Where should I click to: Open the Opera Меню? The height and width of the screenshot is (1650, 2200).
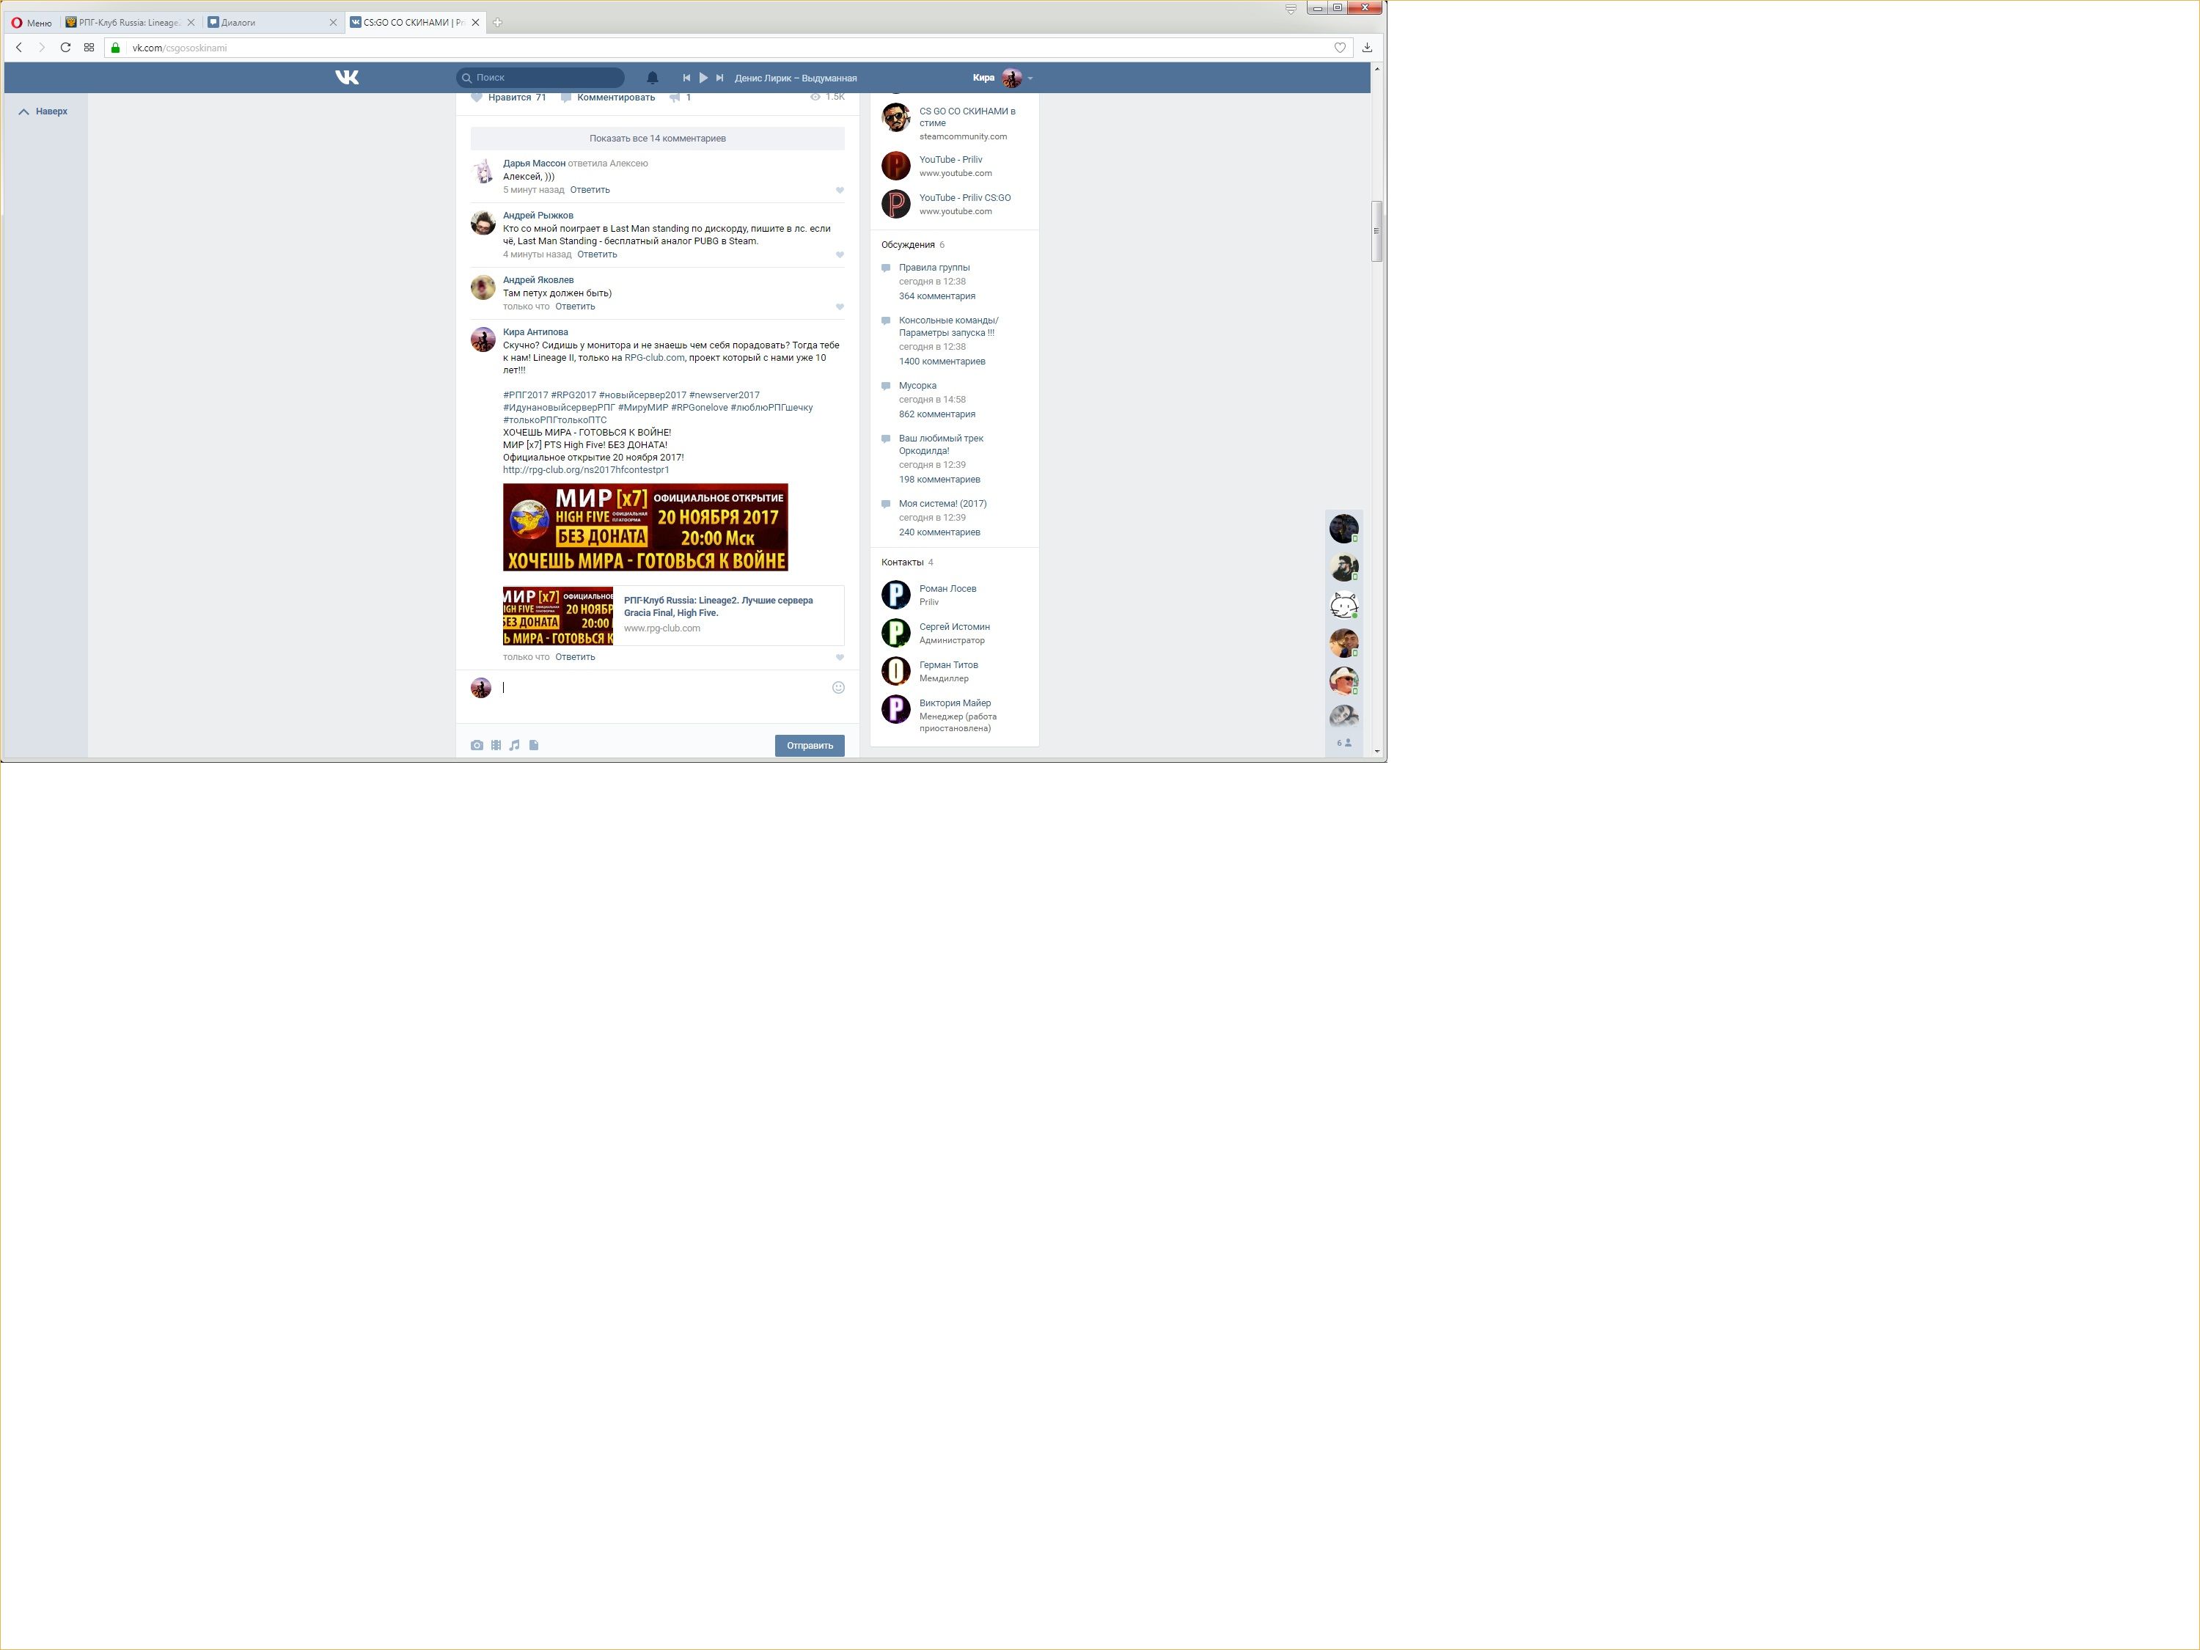32,23
